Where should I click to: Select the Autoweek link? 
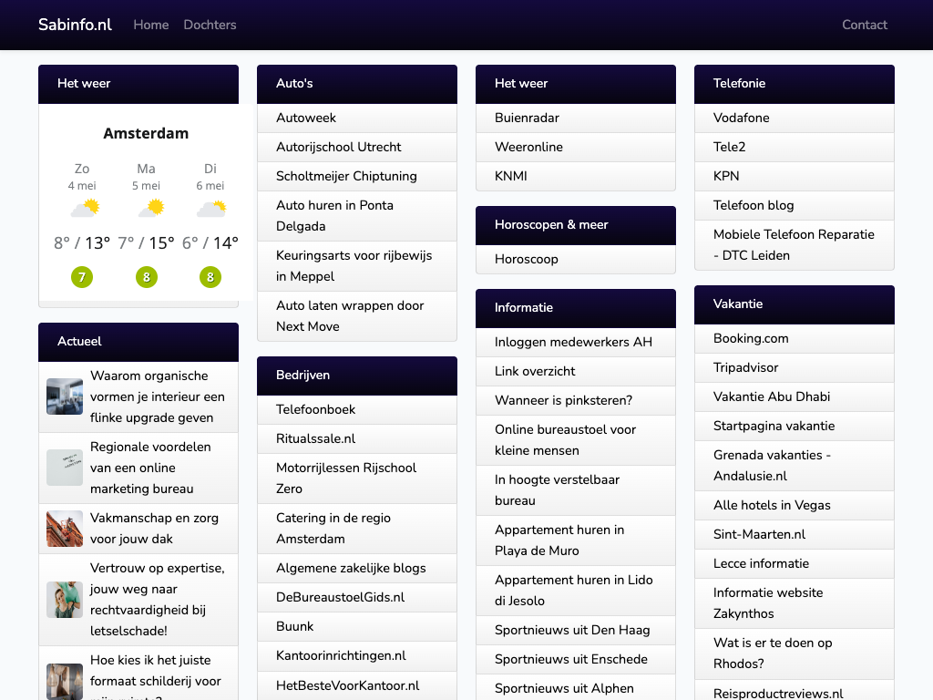(x=306, y=118)
